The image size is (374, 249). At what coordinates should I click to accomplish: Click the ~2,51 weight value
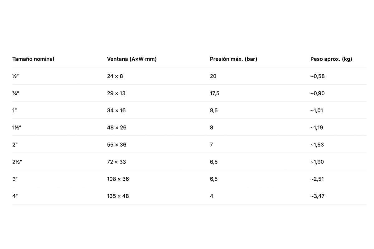(317, 179)
